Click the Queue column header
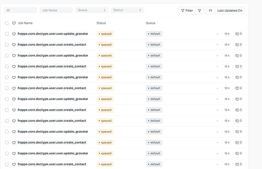Viewport: 262px width, 169px height. pyautogui.click(x=150, y=23)
